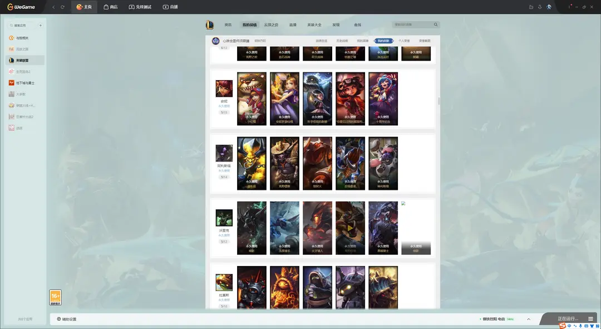601x329 pixels.
Task: Click the WeGame logo in the title bar
Action: [21, 7]
